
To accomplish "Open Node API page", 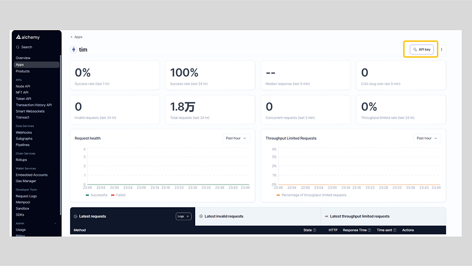I will [23, 86].
